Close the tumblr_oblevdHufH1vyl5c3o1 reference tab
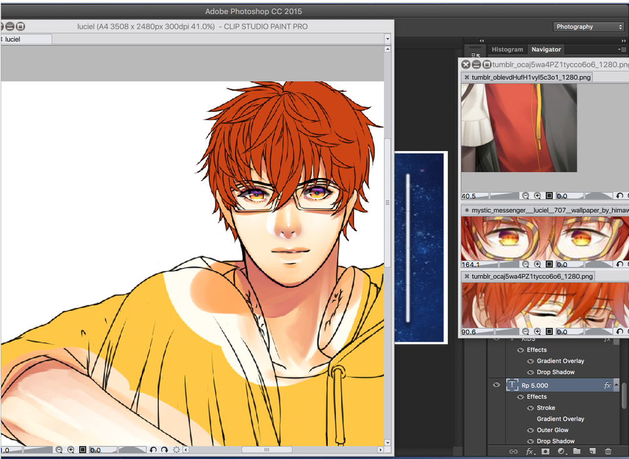Screen dimensions: 629x459 [x=466, y=77]
